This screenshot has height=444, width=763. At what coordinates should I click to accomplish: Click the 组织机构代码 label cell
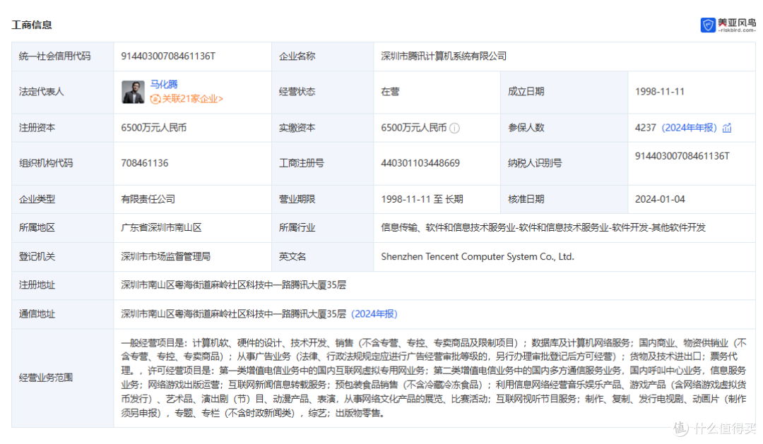63,163
